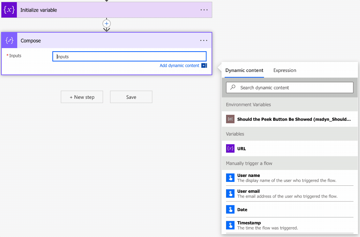Open Initialize variable ellipsis menu
The height and width of the screenshot is (237, 360).
(204, 10)
